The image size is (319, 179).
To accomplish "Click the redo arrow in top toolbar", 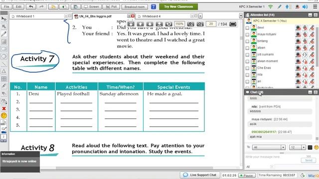I will [x=41, y=6].
